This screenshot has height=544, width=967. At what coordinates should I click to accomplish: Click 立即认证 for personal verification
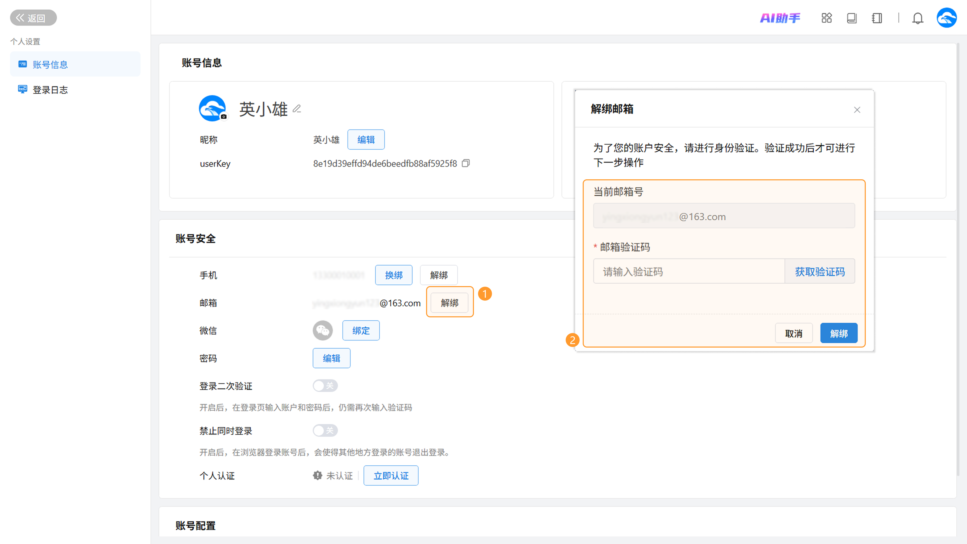[391, 476]
